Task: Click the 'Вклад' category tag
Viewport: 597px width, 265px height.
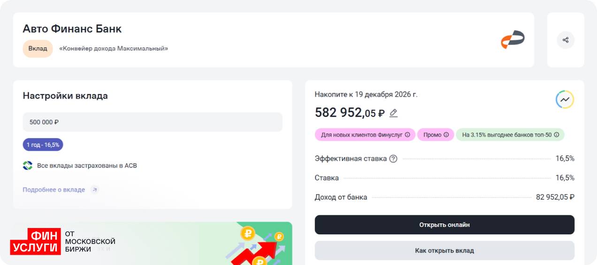Action: click(x=38, y=49)
